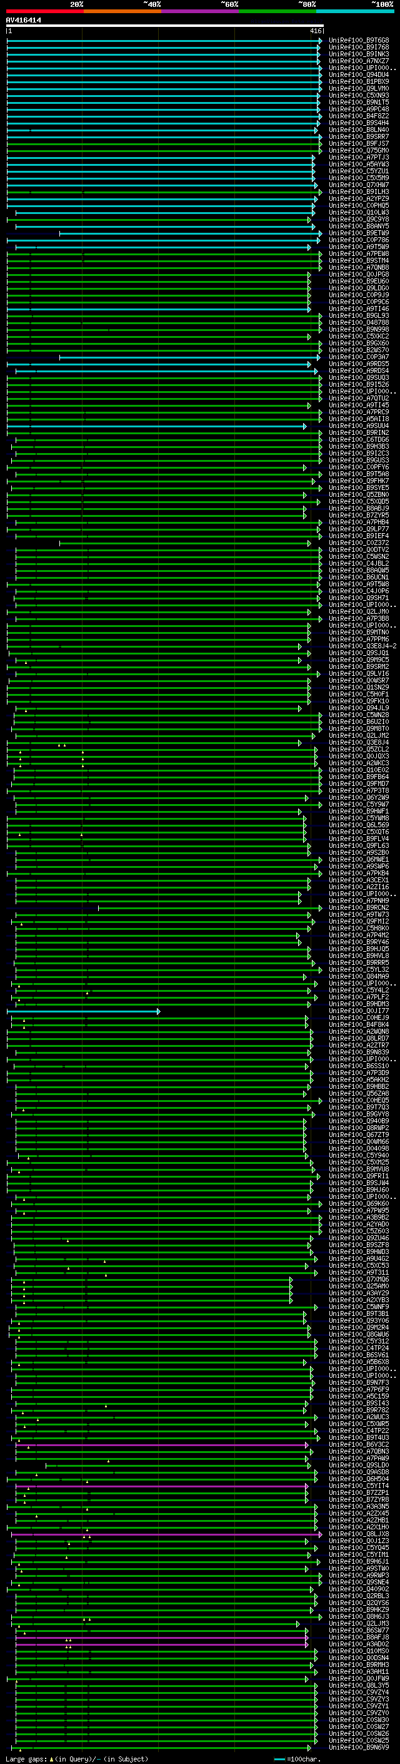The image size is (400, 1764).
Task: Click the UniRef100_Q9LVM0 label
Action: point(359,88)
